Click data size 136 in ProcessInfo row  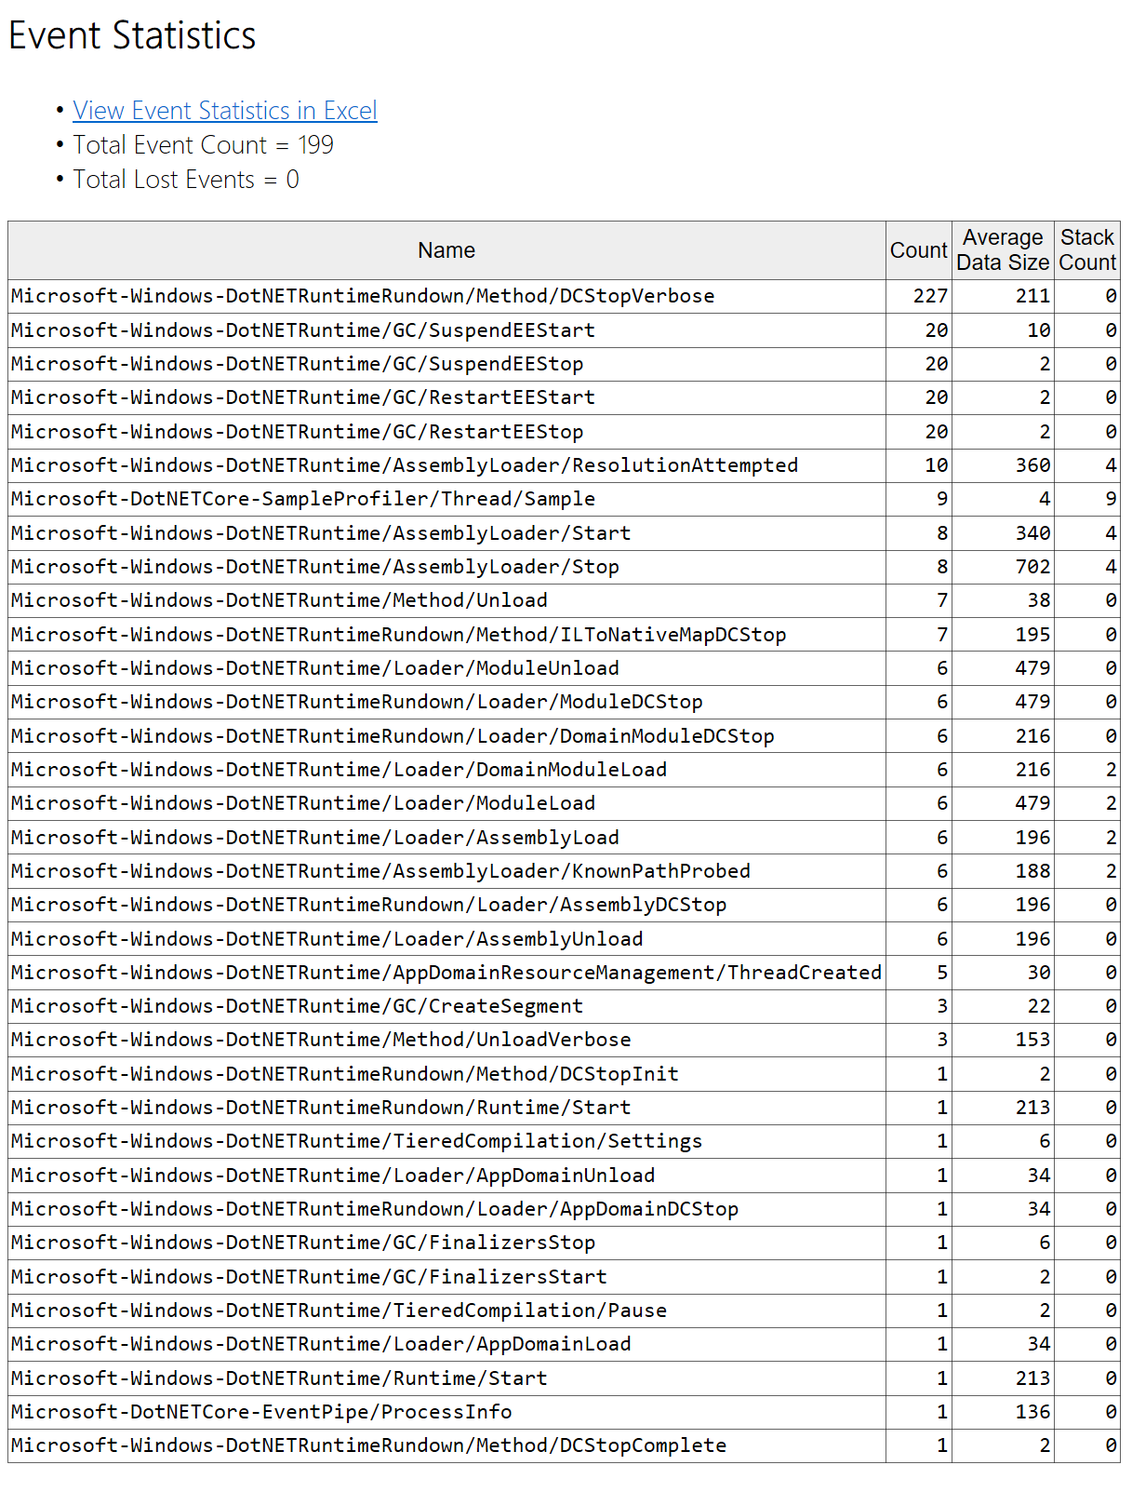[1032, 1412]
